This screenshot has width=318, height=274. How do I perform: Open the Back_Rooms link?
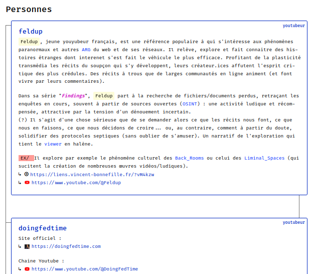tap(191, 158)
